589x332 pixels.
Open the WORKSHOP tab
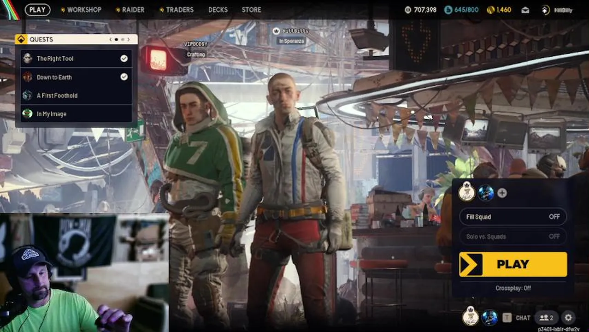point(82,10)
